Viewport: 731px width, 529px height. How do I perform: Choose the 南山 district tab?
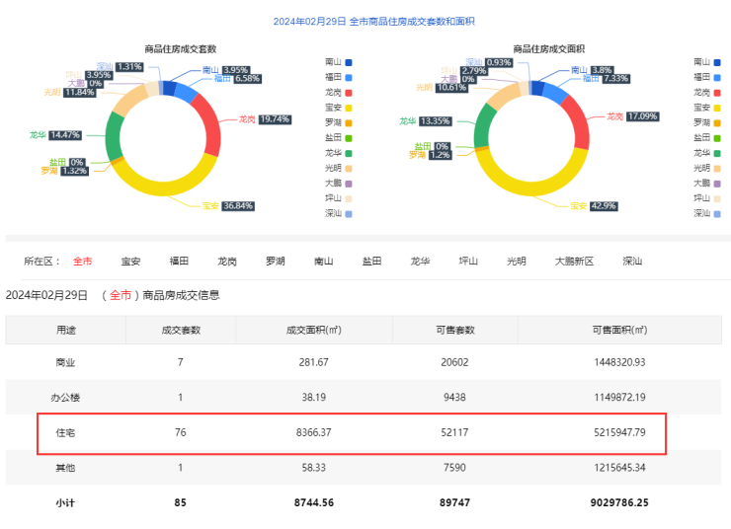[x=323, y=262]
